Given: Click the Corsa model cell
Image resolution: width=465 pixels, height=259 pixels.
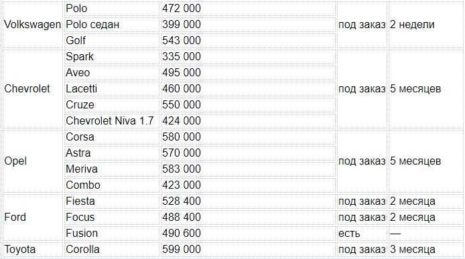Looking at the screenshot, I should (x=111, y=137).
